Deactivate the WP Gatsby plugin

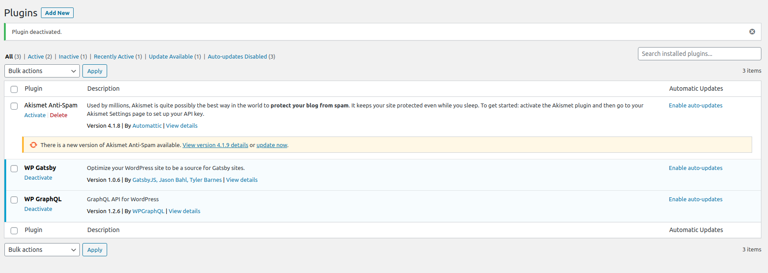point(38,177)
